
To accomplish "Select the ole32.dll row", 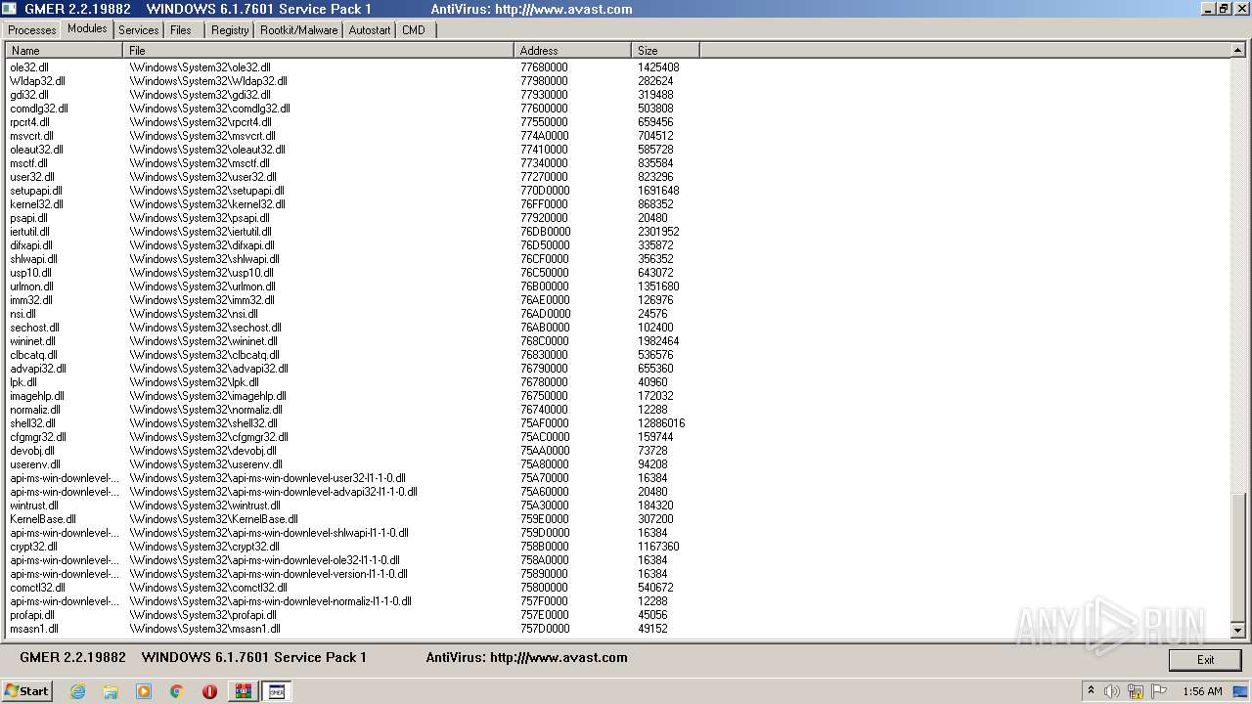I will coord(616,67).
